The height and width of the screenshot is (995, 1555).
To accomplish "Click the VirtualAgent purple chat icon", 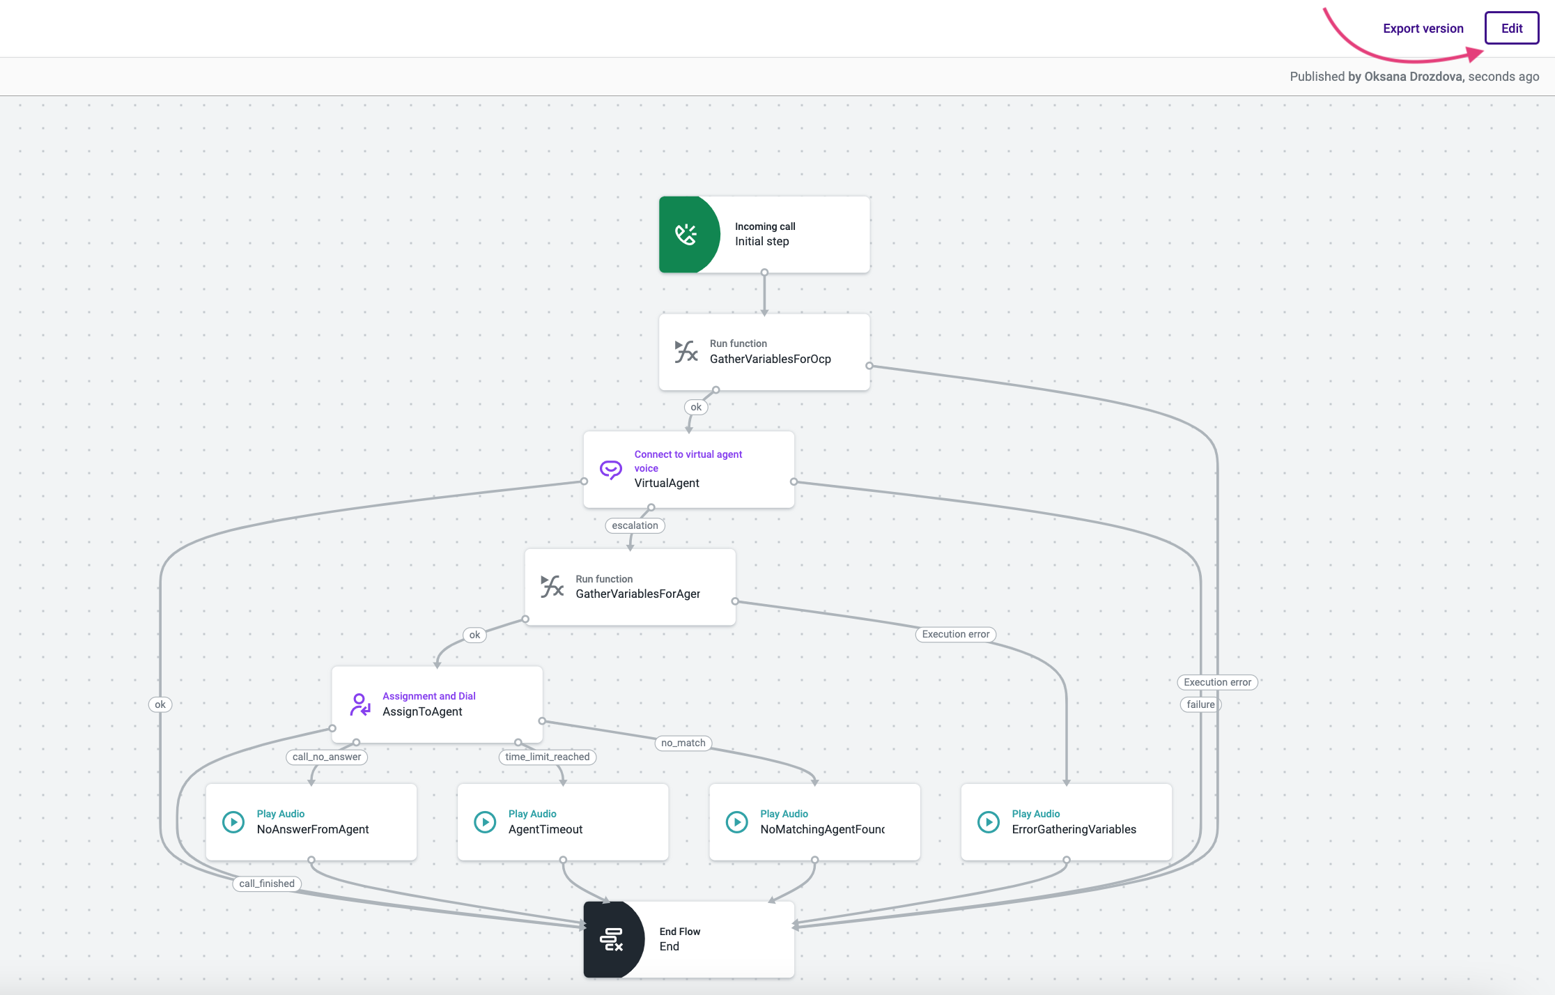I will coord(611,470).
